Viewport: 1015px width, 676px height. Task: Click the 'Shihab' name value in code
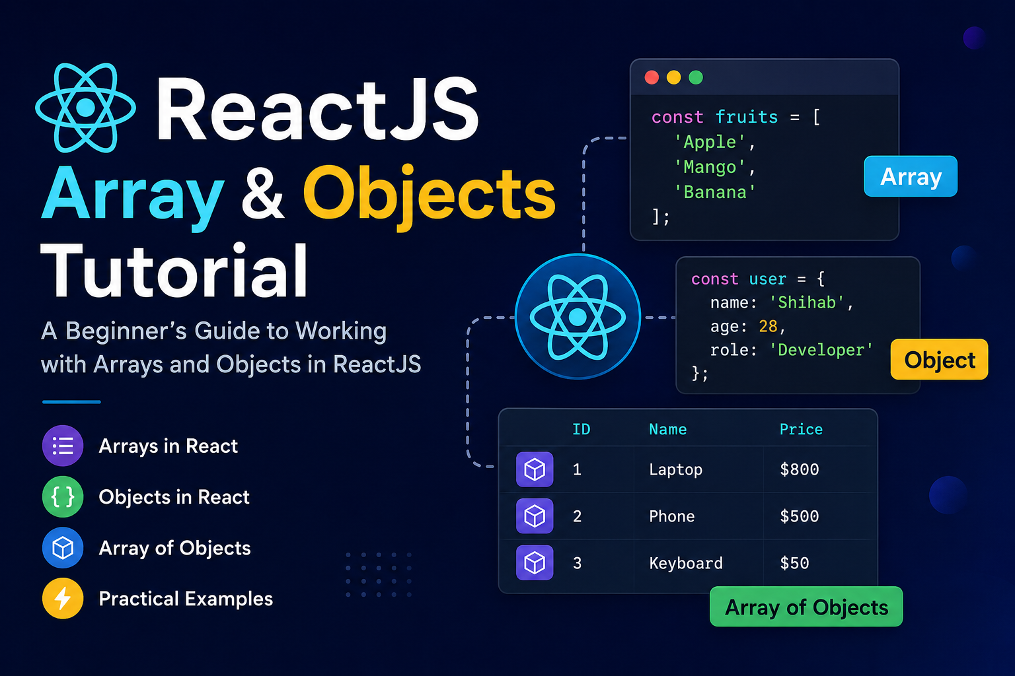point(807,302)
